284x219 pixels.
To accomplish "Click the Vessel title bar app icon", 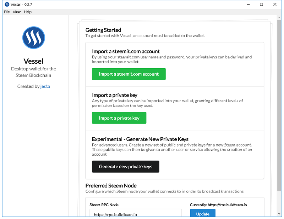I will [7, 4].
